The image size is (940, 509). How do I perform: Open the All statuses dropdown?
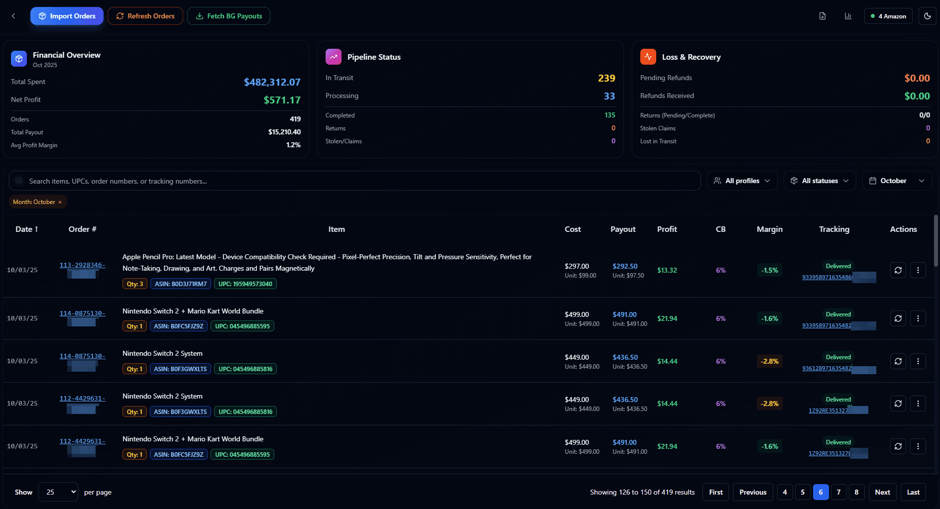[820, 180]
